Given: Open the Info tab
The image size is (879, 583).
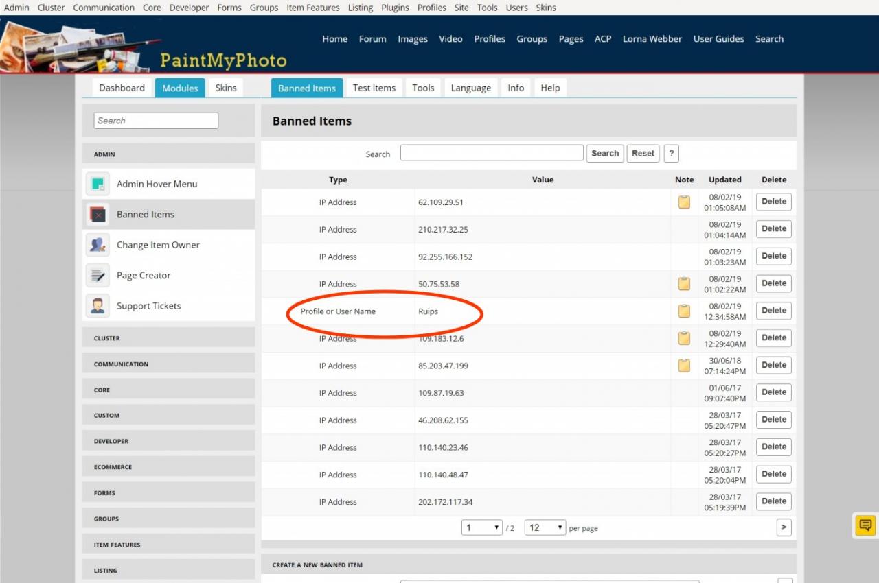Looking at the screenshot, I should click(516, 88).
